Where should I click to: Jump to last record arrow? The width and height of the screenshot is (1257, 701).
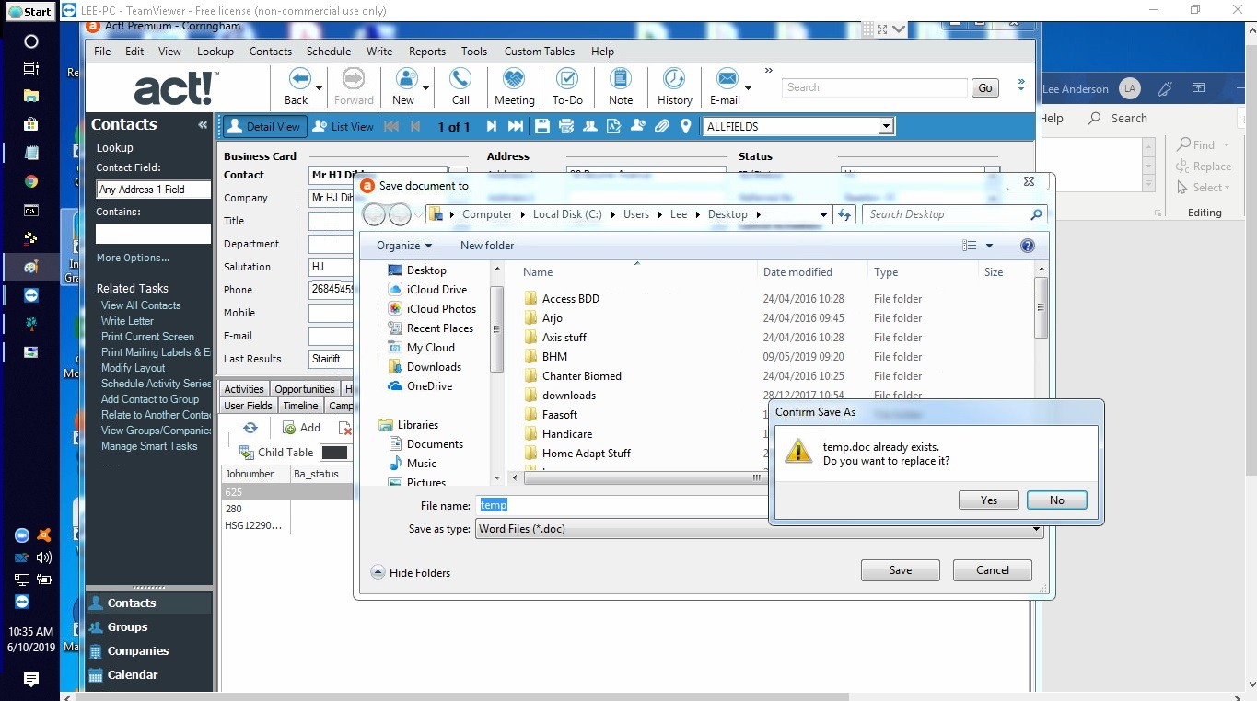point(516,126)
